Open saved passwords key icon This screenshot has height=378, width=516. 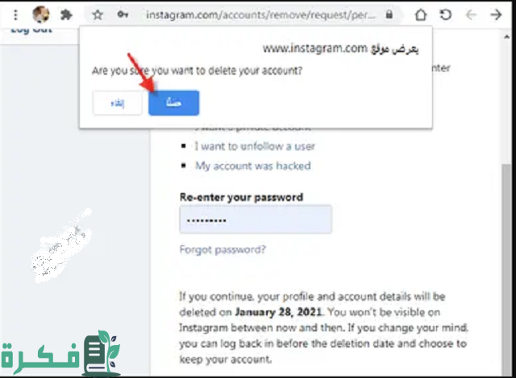click(x=123, y=14)
